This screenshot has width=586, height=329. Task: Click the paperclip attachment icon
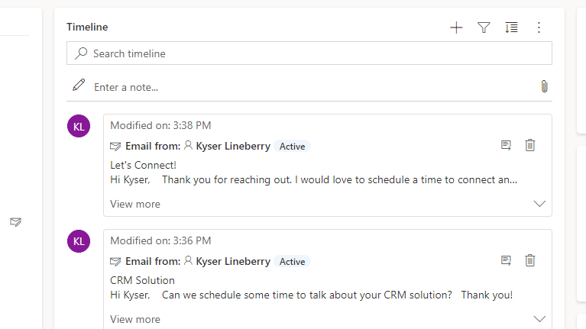click(x=544, y=87)
